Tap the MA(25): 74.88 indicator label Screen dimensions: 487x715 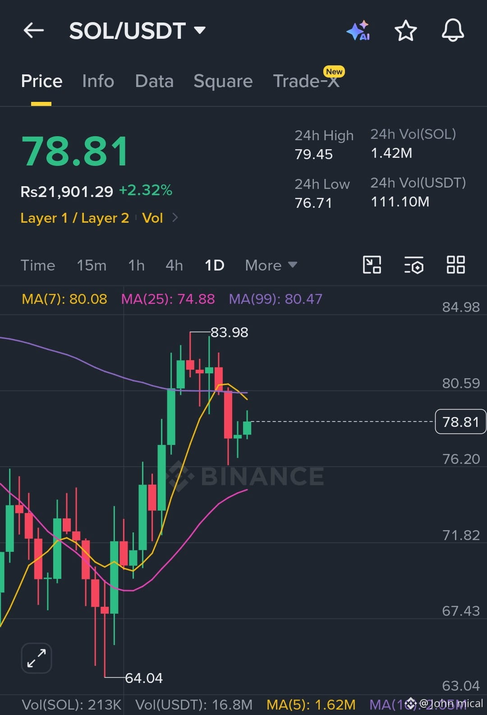(x=168, y=299)
